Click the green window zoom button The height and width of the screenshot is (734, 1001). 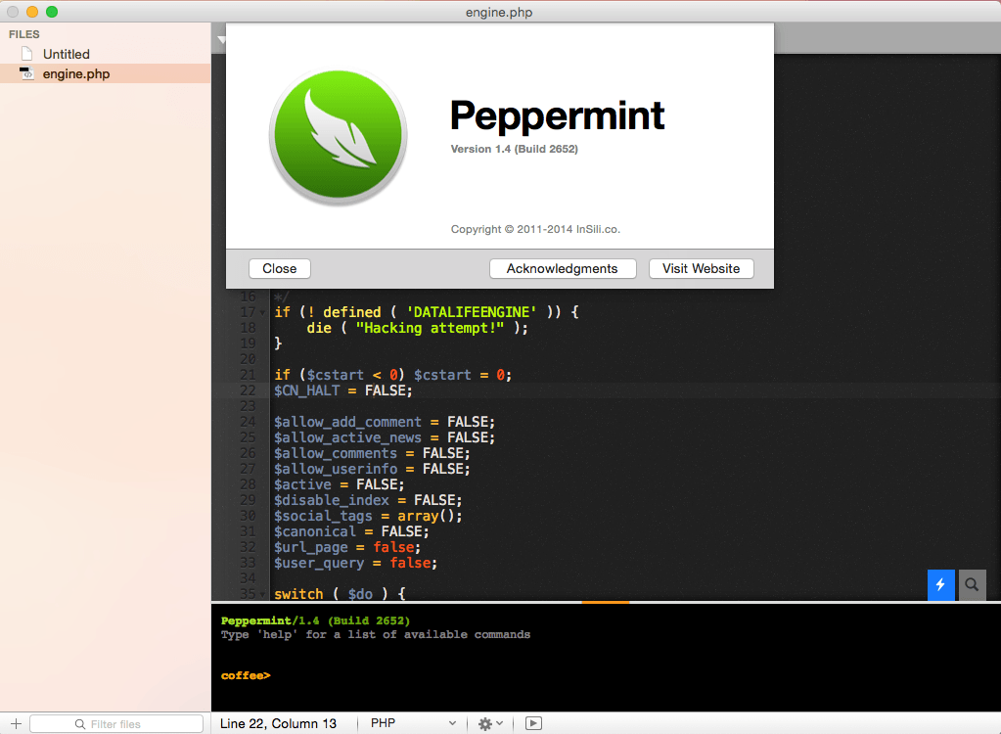coord(52,12)
